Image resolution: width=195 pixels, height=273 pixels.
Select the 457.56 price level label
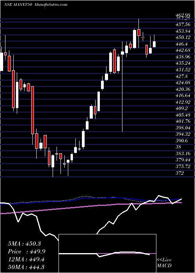[183, 25]
